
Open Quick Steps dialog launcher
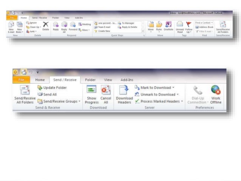(x=144, y=36)
